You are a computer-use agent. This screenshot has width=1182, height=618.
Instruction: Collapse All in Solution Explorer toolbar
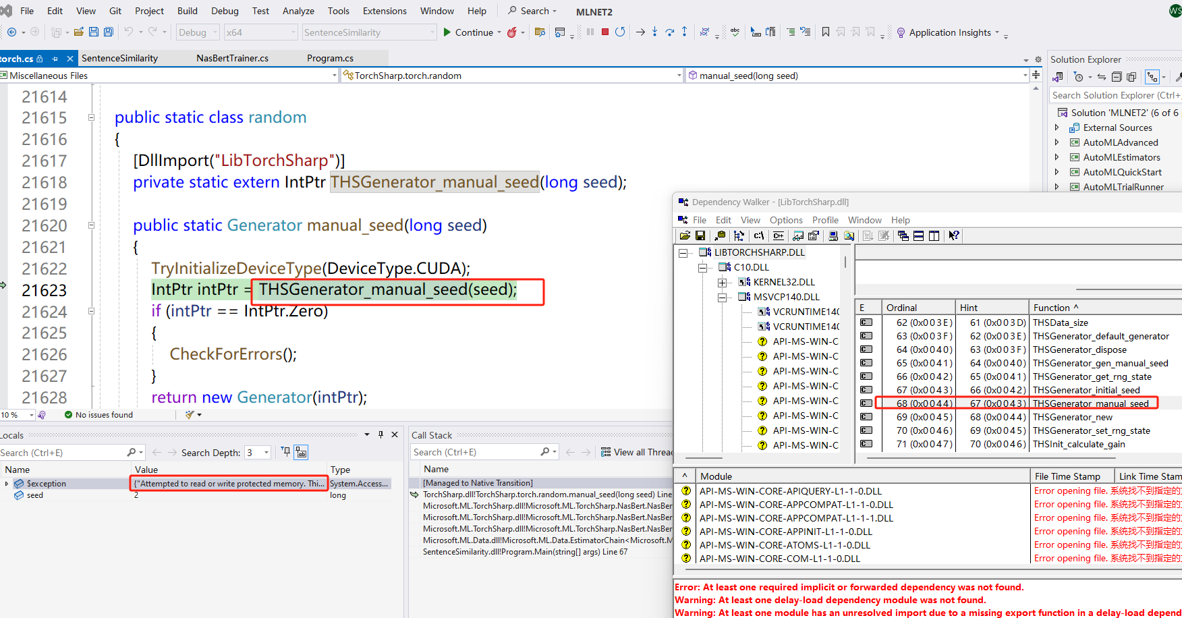point(1117,77)
